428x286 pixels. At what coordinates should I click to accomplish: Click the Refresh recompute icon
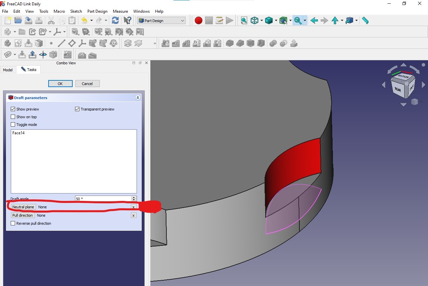pyautogui.click(x=115, y=20)
